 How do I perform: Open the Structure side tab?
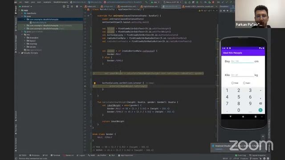pos(16,116)
